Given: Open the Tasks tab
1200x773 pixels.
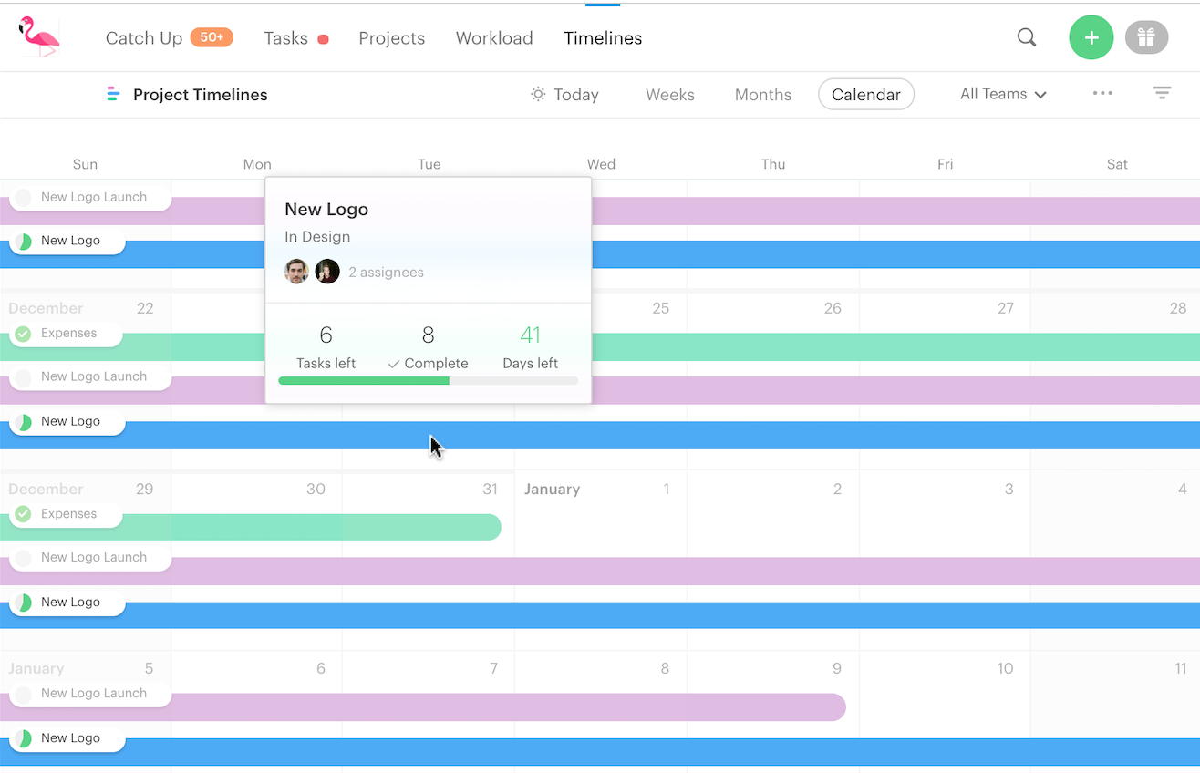Looking at the screenshot, I should [286, 38].
